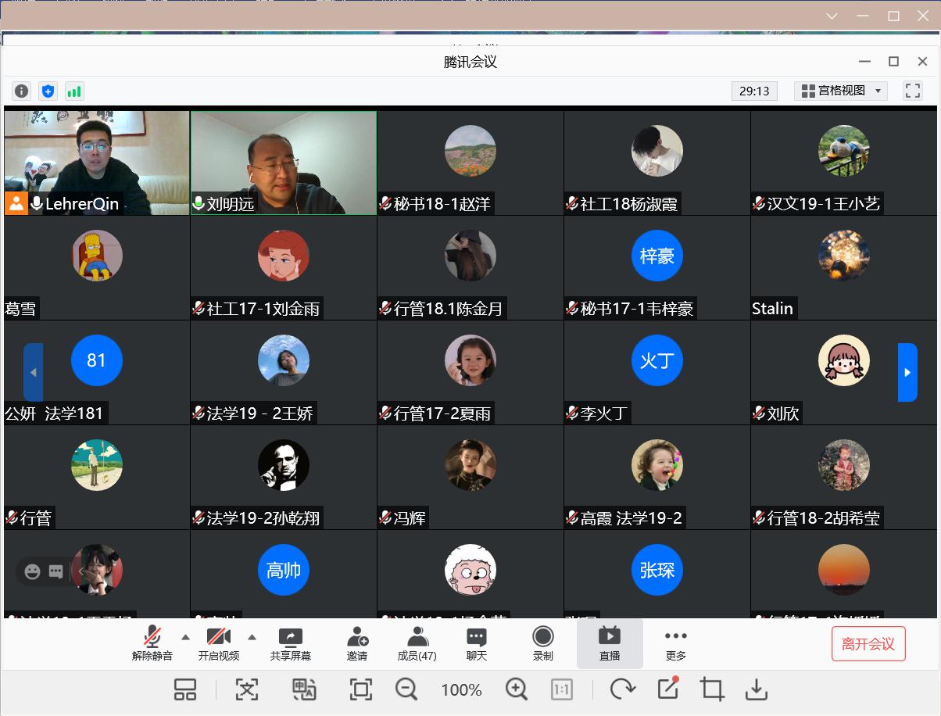
Task: Open the 更多 more menu
Action: (x=675, y=644)
